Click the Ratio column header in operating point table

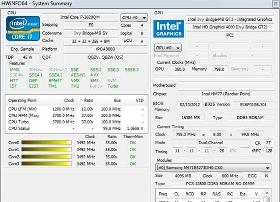(x=87, y=100)
